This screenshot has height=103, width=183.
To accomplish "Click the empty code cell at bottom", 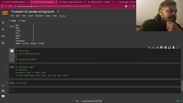I will [95, 91].
